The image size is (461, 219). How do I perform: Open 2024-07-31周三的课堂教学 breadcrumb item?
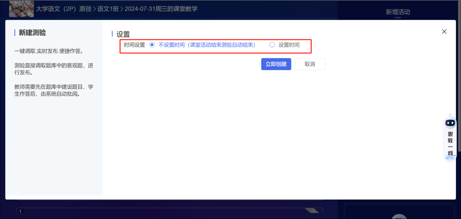point(161,9)
